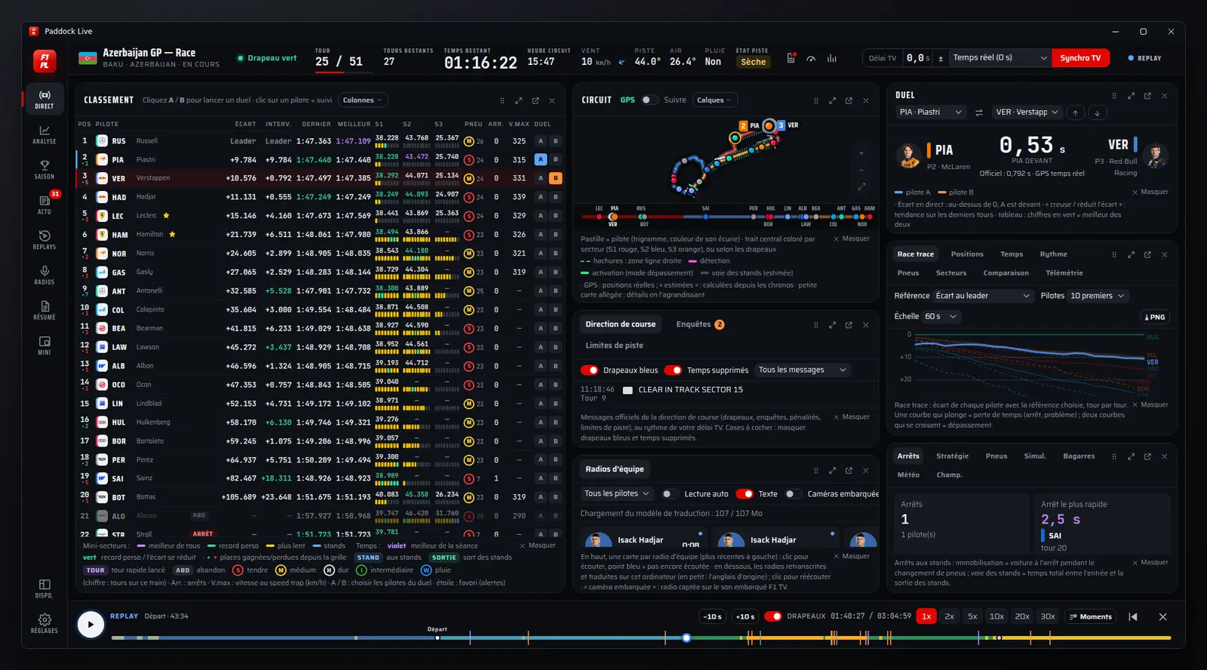Open the Colonnes dropdown in Classement
This screenshot has width=1207, height=670.
(x=363, y=100)
